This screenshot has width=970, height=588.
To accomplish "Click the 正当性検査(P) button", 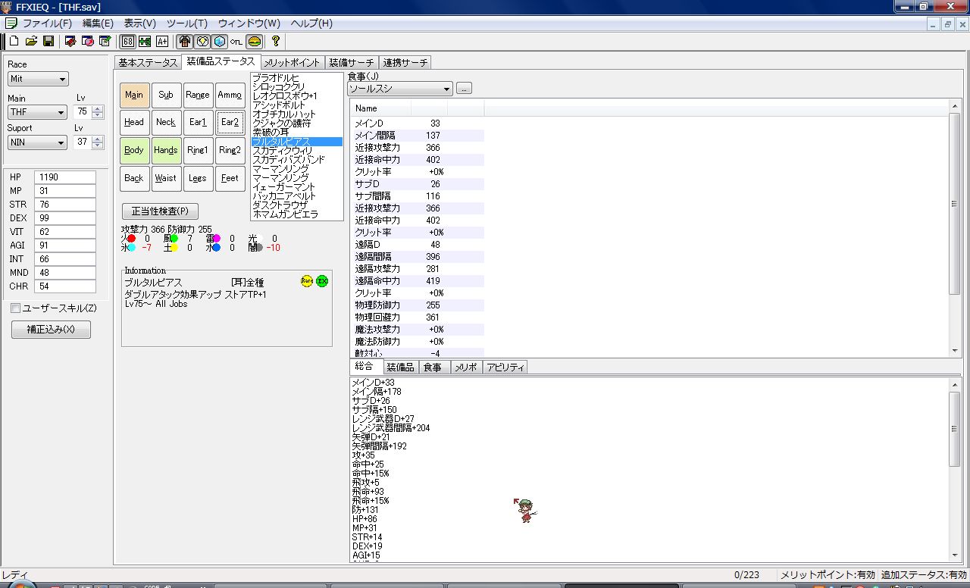I will pyautogui.click(x=160, y=211).
